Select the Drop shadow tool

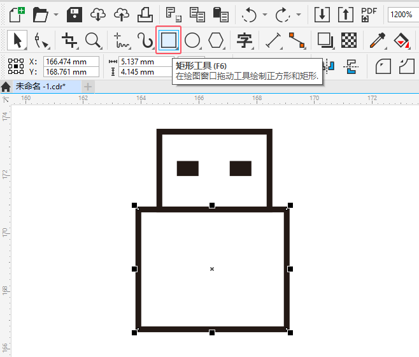point(325,40)
